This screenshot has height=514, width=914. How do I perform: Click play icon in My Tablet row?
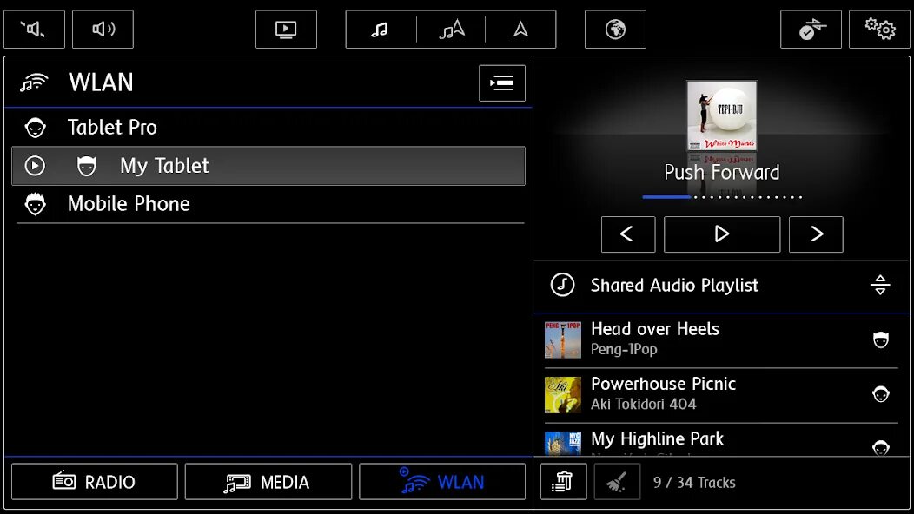[35, 166]
